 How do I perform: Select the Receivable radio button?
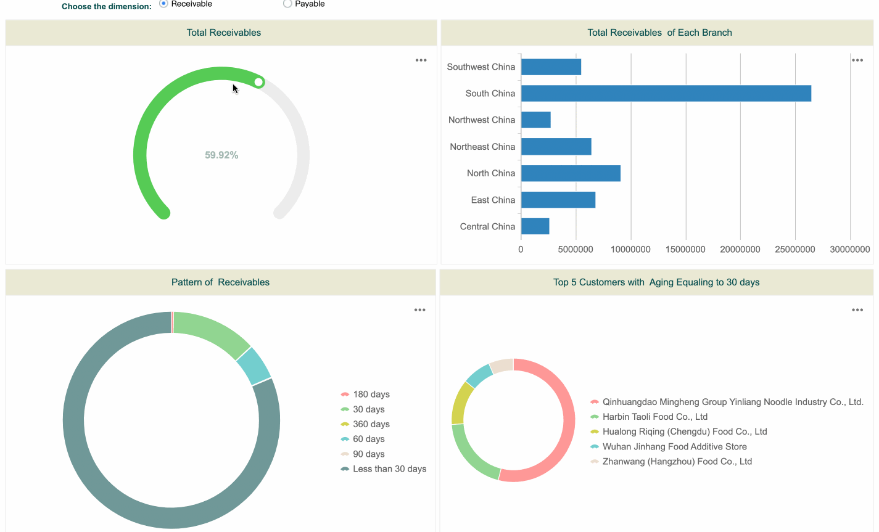pos(163,4)
